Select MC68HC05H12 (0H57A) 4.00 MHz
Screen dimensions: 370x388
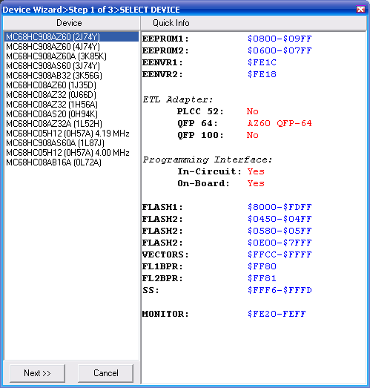[71, 153]
